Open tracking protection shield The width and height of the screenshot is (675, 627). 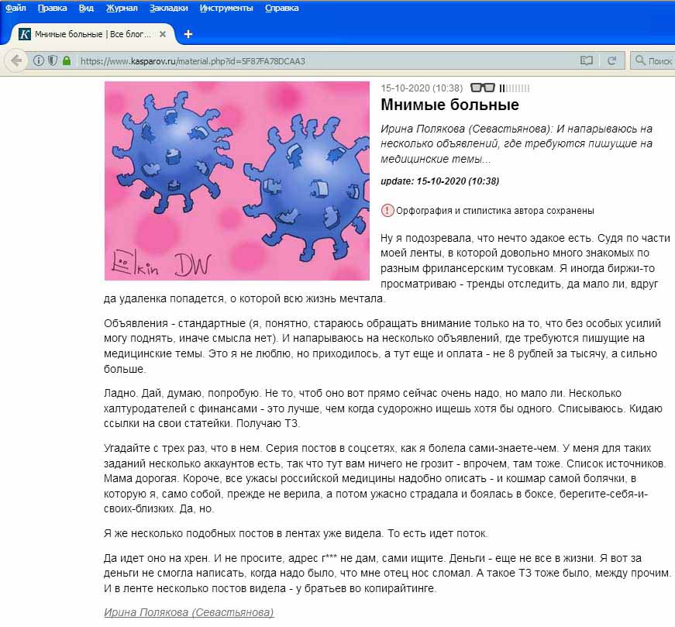click(53, 60)
